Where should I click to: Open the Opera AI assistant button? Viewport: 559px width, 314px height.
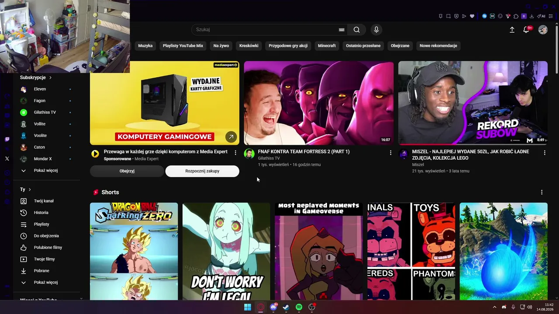(x=541, y=16)
